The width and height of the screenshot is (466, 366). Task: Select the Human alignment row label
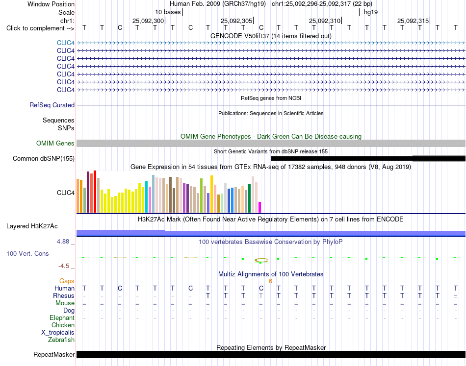coord(64,288)
